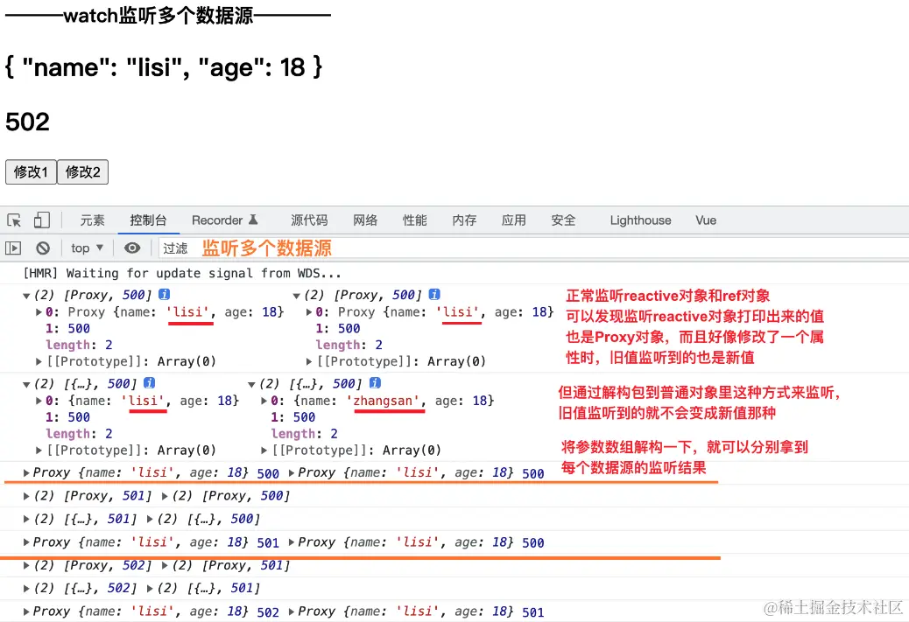
Task: Switch to the 控制台 tab
Action: (x=148, y=220)
